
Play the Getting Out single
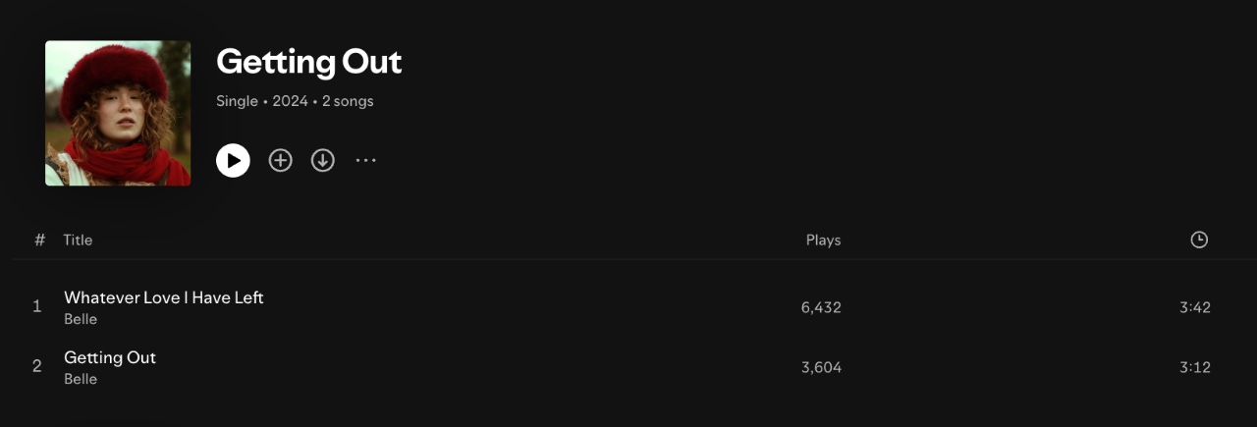click(233, 160)
